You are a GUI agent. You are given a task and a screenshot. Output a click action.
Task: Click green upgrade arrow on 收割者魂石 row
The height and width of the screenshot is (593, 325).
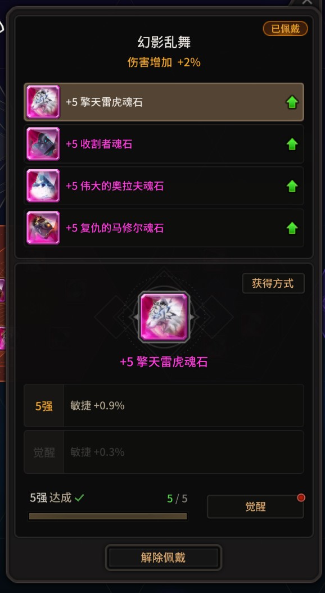(292, 144)
